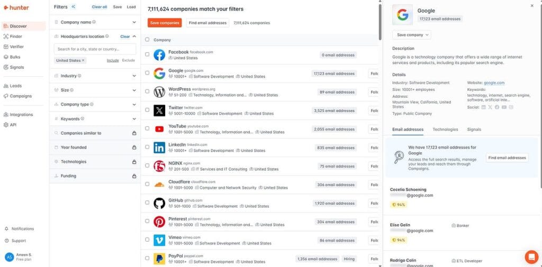Switch to the Technologies tab
Viewport: 542px width, 267px height.
[x=445, y=130]
